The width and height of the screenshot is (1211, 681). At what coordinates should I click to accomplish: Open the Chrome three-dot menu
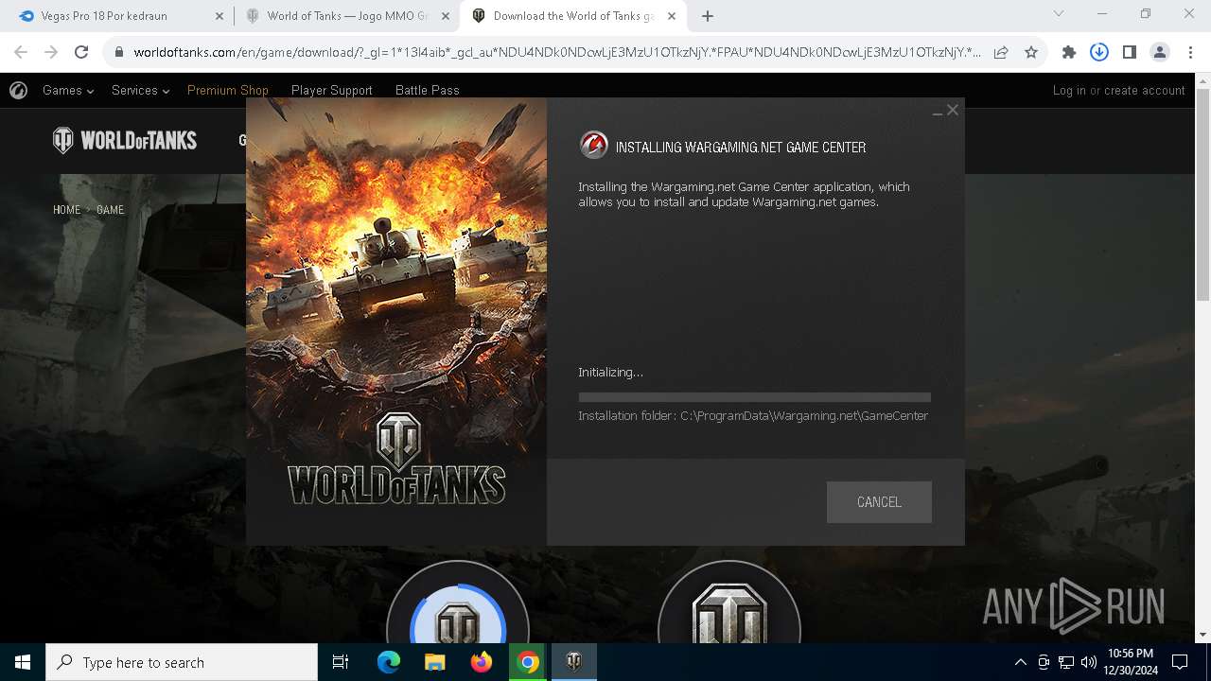[1189, 53]
